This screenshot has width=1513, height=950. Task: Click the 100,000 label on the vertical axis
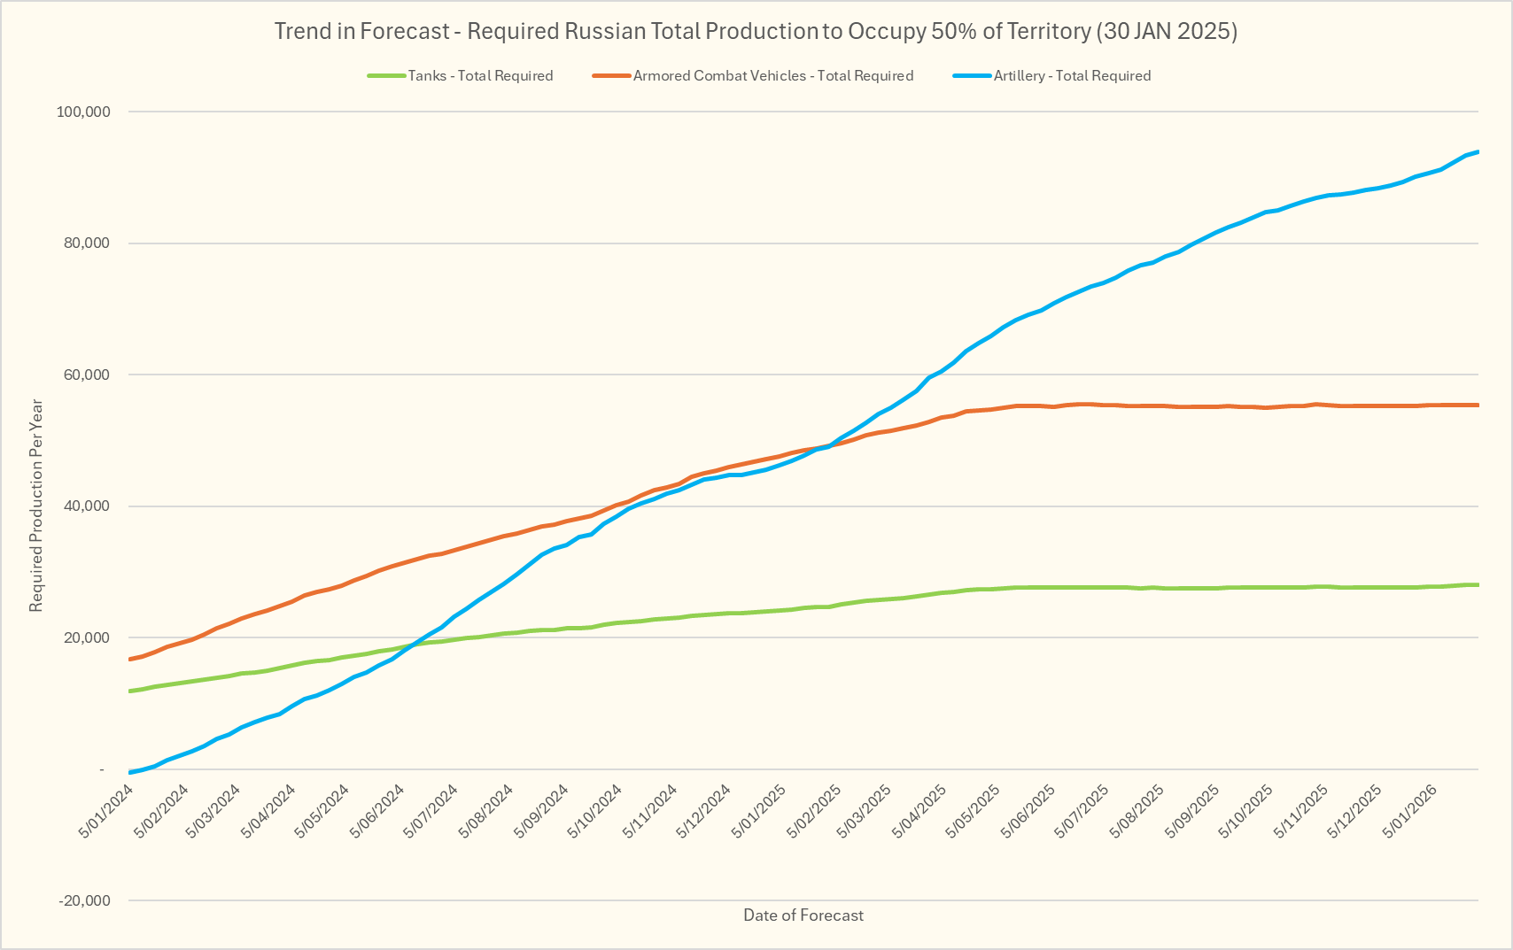tap(83, 112)
